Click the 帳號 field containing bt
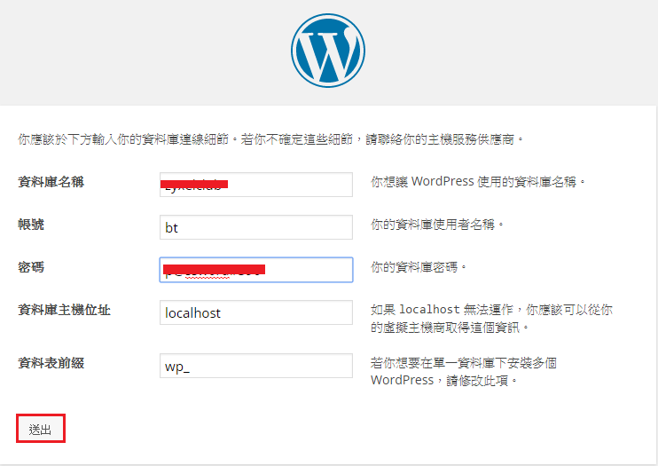The width and height of the screenshot is (658, 466). pos(256,227)
